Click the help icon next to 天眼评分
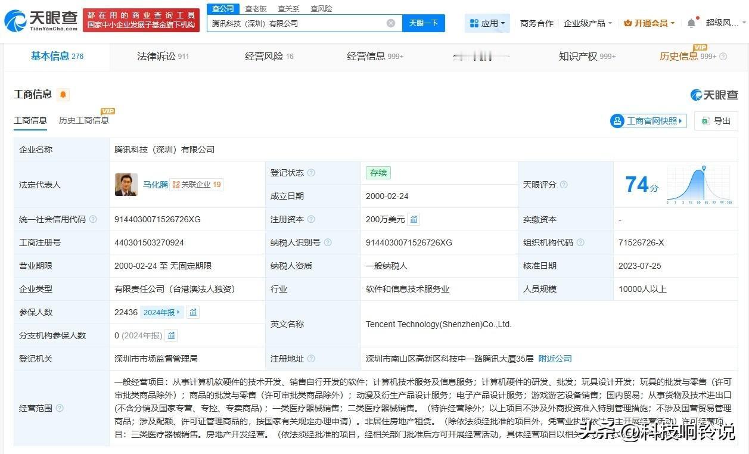749x454 pixels. coord(564,185)
